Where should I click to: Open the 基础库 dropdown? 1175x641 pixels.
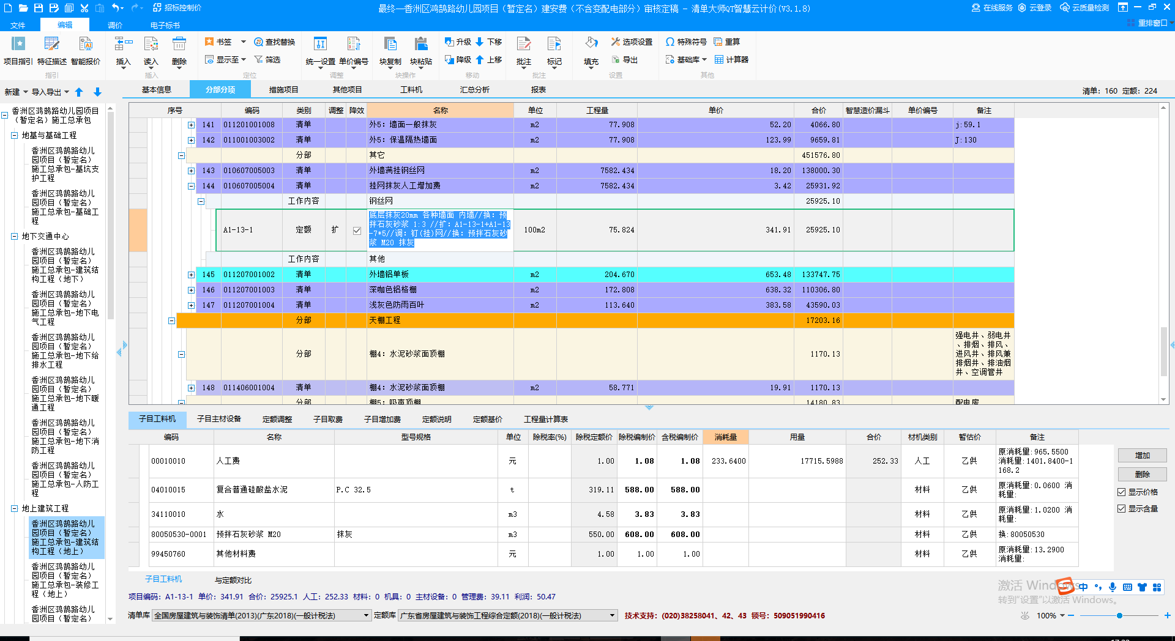tap(686, 59)
